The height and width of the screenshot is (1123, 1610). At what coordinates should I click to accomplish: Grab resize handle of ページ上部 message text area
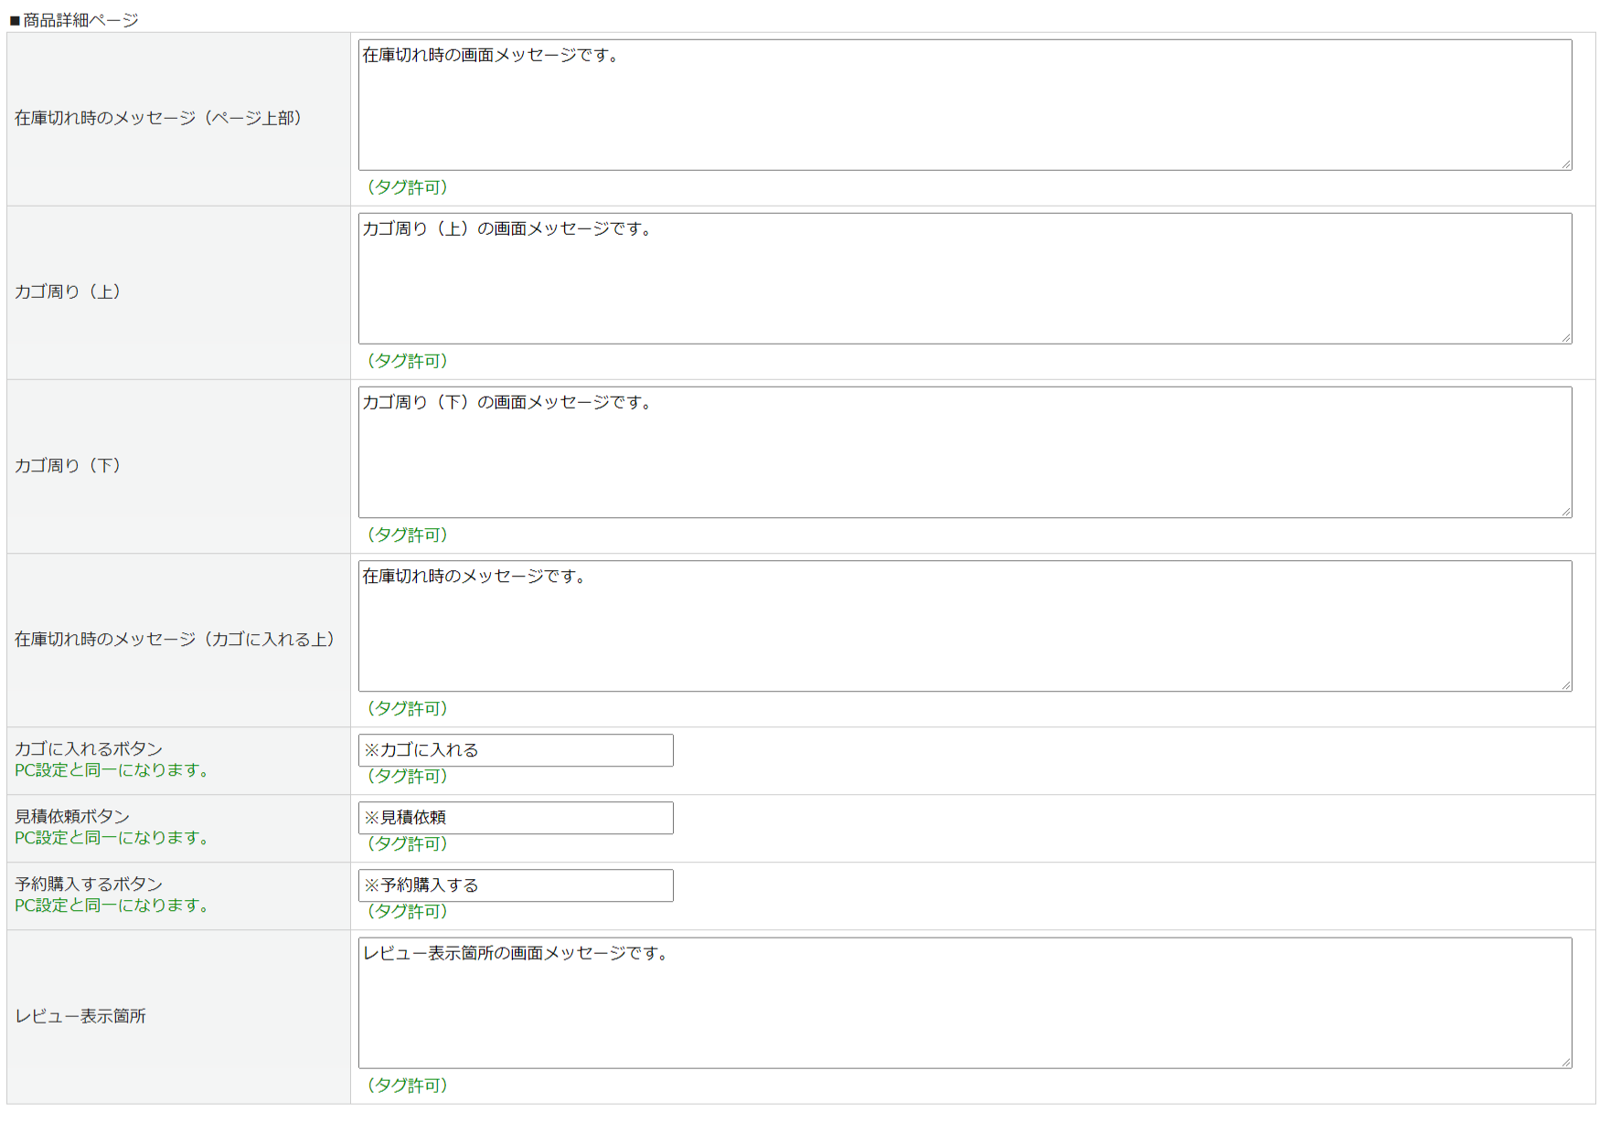pos(1566,164)
